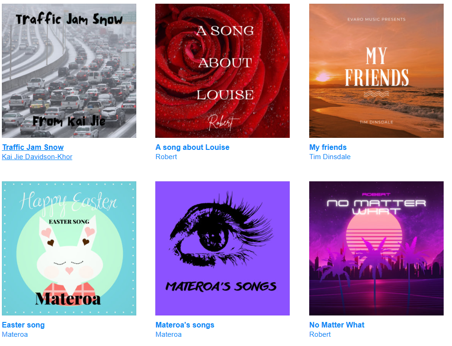Click Materoa artist link under Easter song
Viewport: 452px width, 346px height.
[x=15, y=334]
